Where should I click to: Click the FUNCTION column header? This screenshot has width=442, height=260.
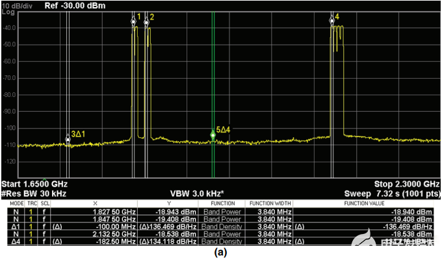tap(223, 203)
